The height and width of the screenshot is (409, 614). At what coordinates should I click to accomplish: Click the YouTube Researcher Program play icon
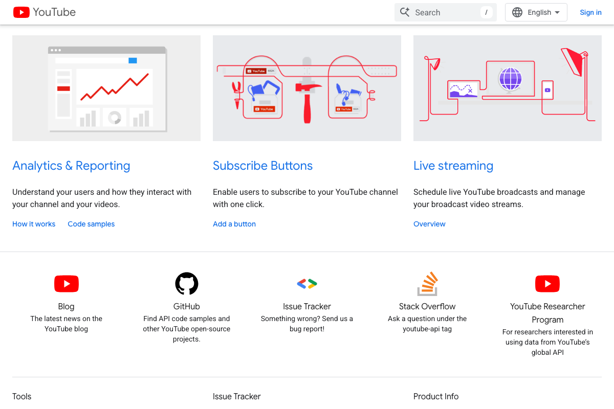[x=547, y=284]
